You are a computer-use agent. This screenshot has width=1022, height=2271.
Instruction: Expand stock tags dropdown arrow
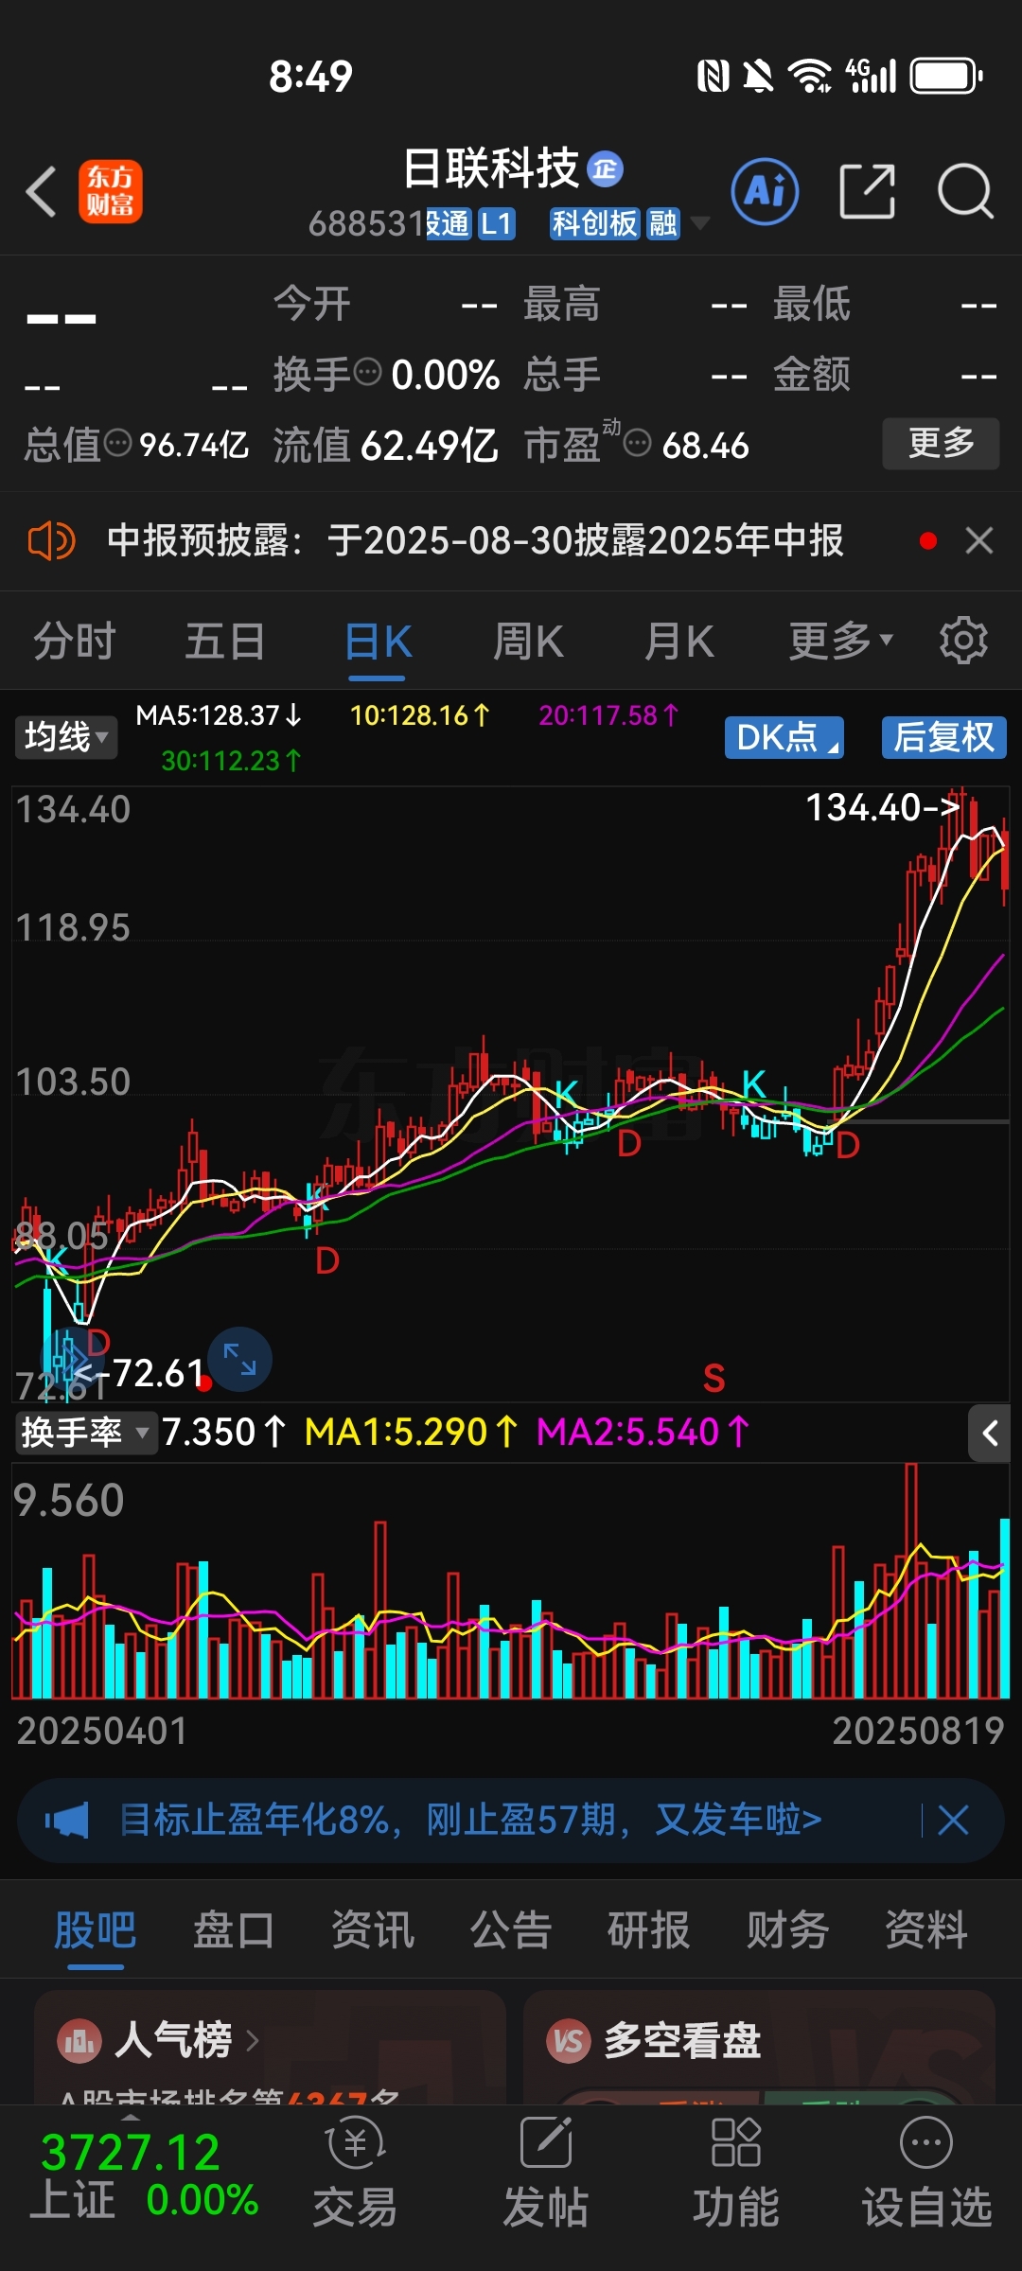tap(700, 223)
